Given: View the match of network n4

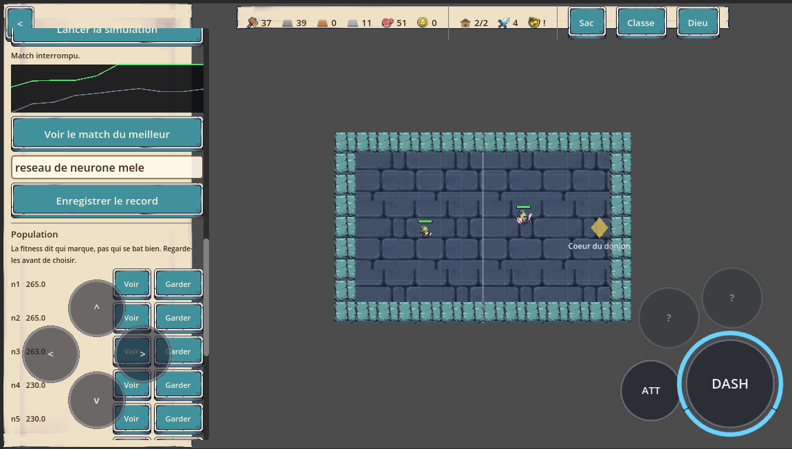Looking at the screenshot, I should tap(132, 385).
